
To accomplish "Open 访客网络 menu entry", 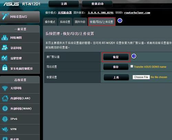I will point(20,48).
